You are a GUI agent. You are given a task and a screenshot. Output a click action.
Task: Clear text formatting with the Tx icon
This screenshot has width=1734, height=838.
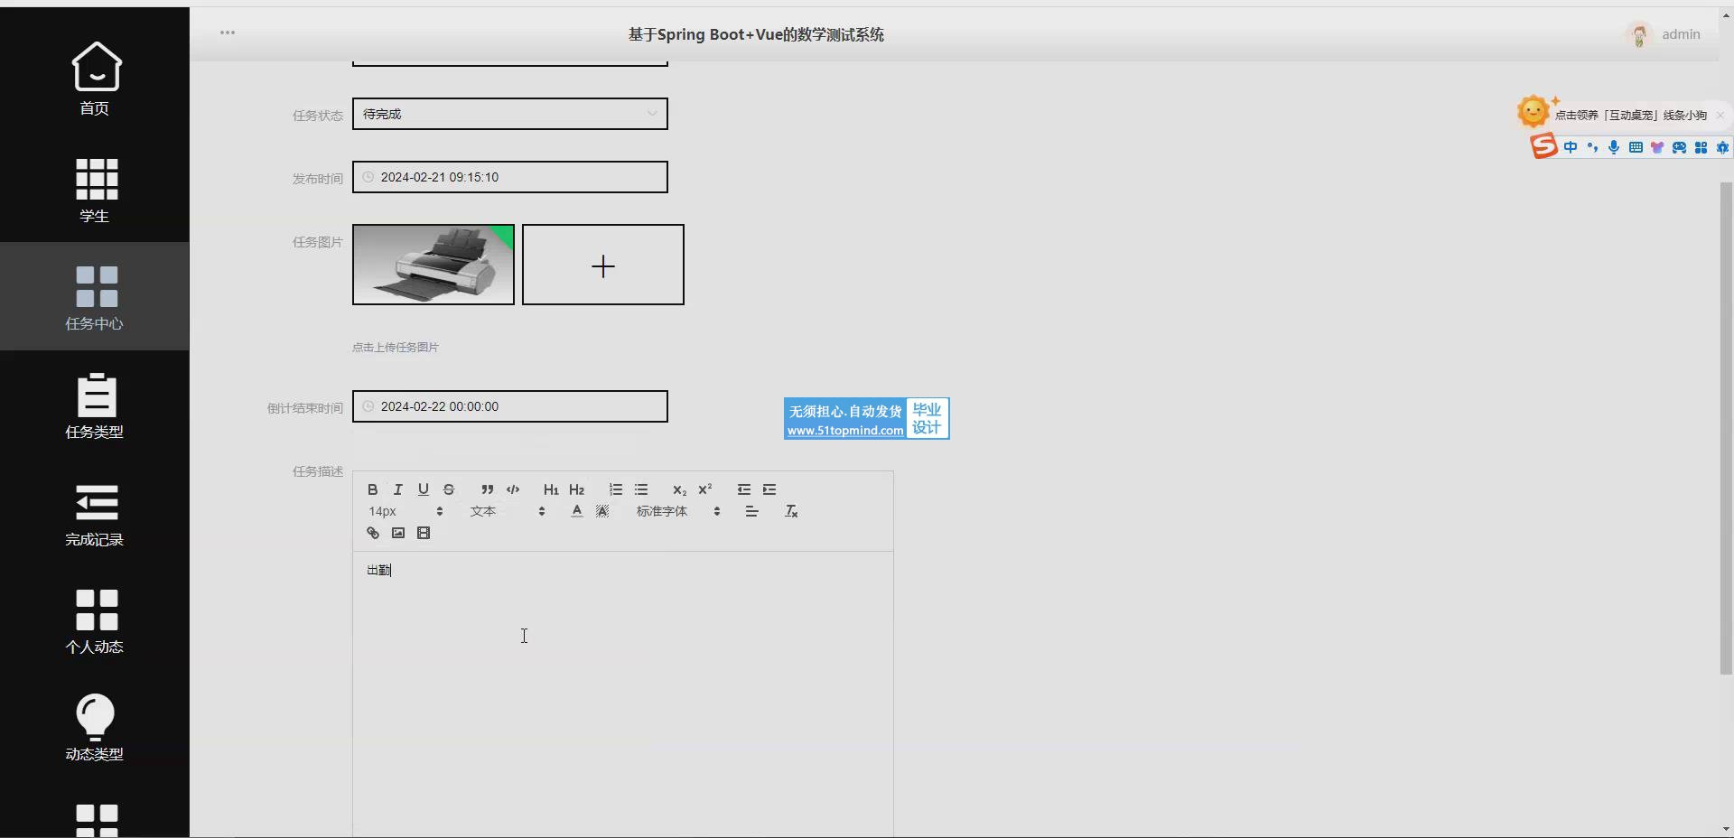[791, 511]
